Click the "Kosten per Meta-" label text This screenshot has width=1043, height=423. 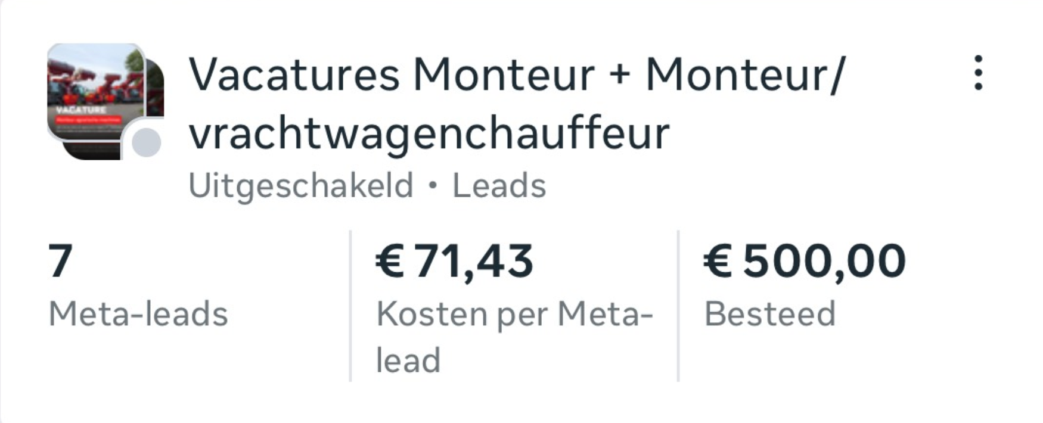click(x=515, y=314)
